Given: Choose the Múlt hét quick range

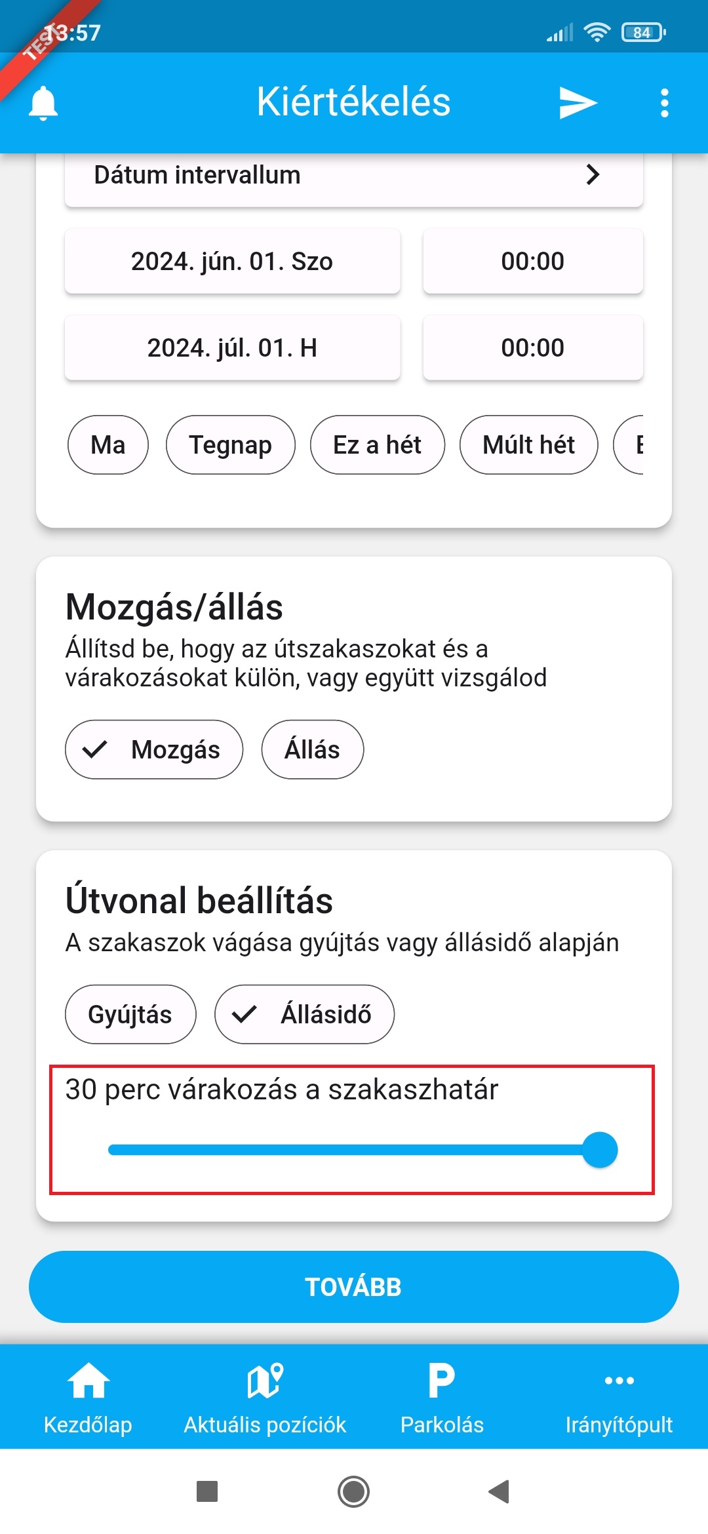Looking at the screenshot, I should [x=528, y=444].
